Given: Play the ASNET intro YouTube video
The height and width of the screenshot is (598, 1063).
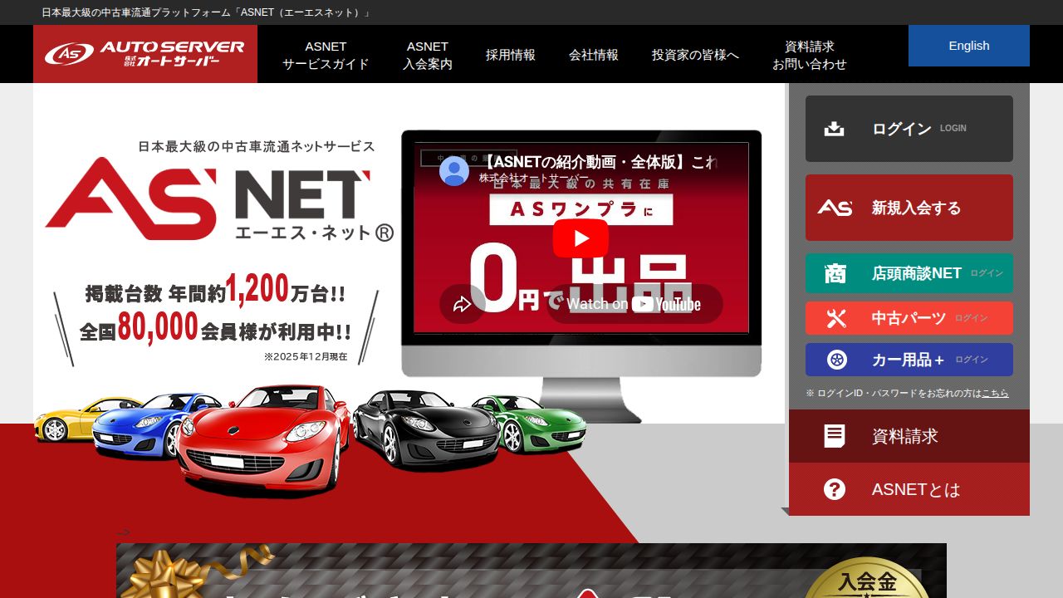Looking at the screenshot, I should coord(580,238).
